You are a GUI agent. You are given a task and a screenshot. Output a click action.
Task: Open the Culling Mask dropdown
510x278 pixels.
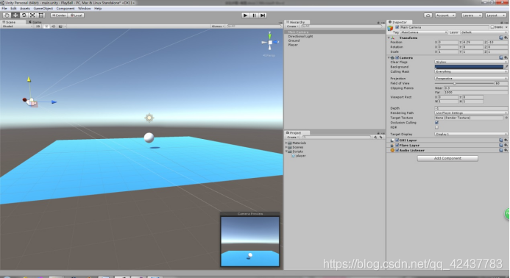pos(471,71)
